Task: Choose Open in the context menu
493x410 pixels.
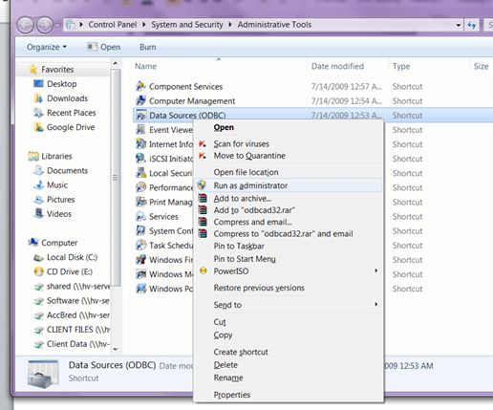Action: [289, 127]
